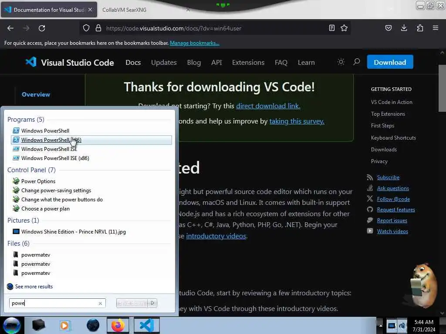The height and width of the screenshot is (334, 446).
Task: Open Windows Shine Edition picture result
Action: click(91, 232)
